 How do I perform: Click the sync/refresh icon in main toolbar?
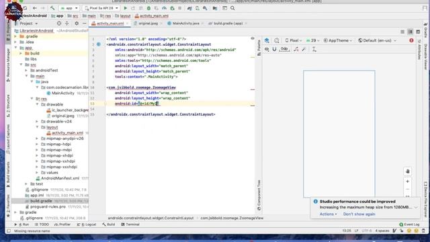click(x=26, y=8)
